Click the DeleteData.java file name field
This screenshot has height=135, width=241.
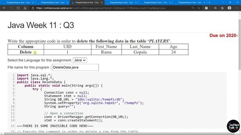(x=75, y=67)
